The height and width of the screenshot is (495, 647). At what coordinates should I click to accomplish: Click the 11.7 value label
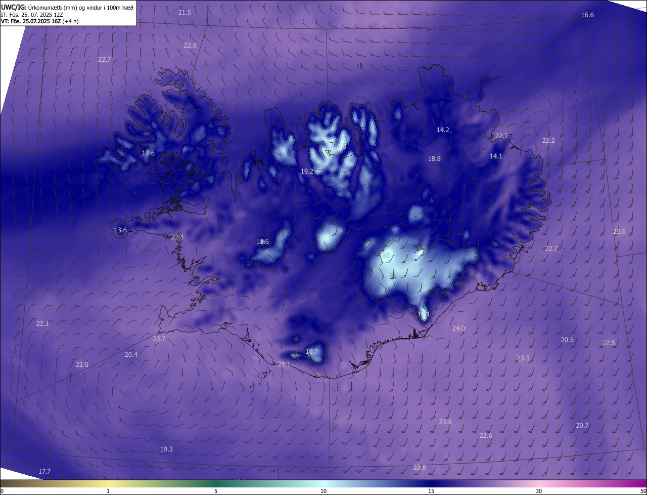[312, 352]
